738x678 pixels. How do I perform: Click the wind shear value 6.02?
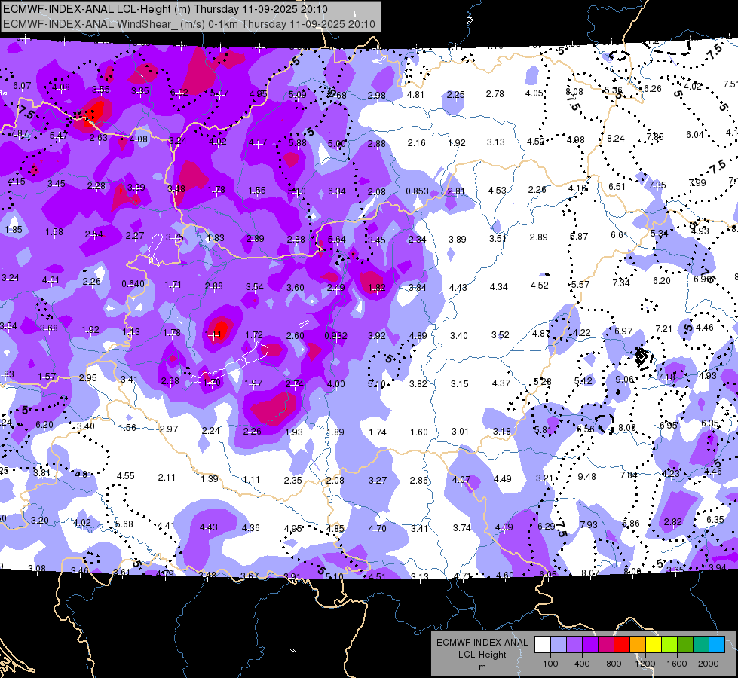coord(179,93)
